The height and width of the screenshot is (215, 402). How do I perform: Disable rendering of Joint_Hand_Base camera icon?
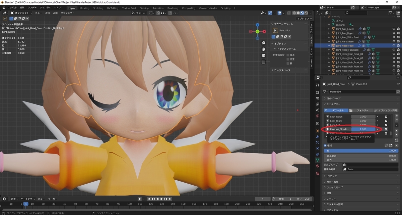[398, 41]
